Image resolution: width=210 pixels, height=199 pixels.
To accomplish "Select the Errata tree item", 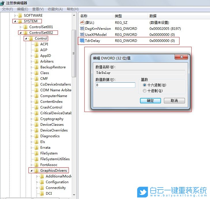I will [x=45, y=148].
